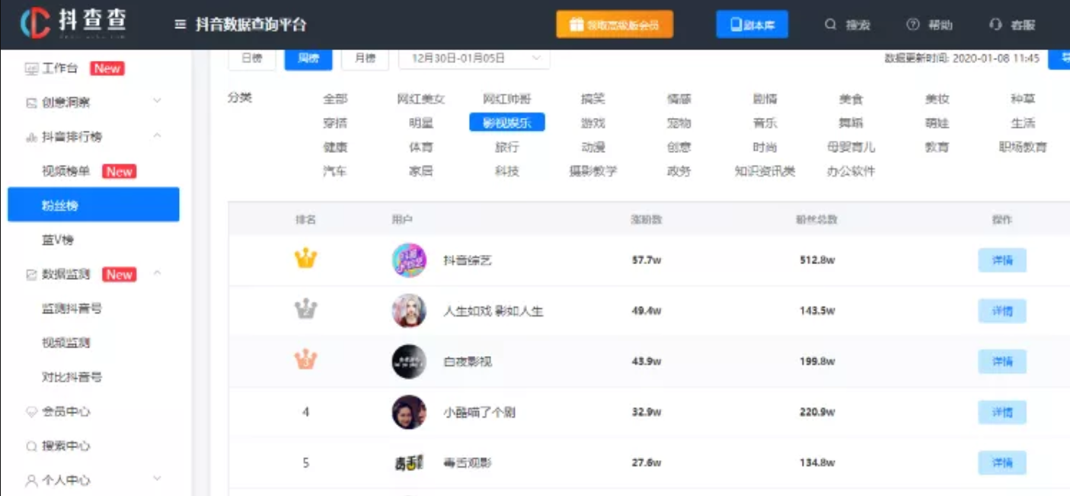The width and height of the screenshot is (1070, 496).
Task: Expand the 个人中心 menu chevron
Action: click(x=157, y=479)
